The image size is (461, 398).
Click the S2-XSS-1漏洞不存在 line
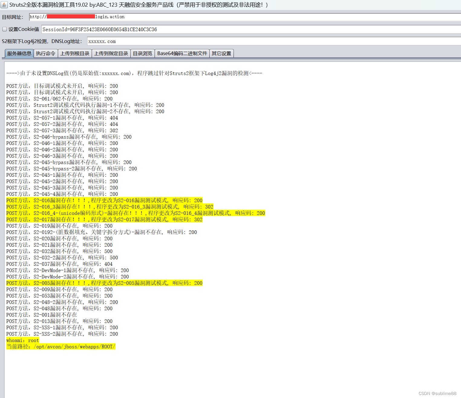tap(62, 327)
